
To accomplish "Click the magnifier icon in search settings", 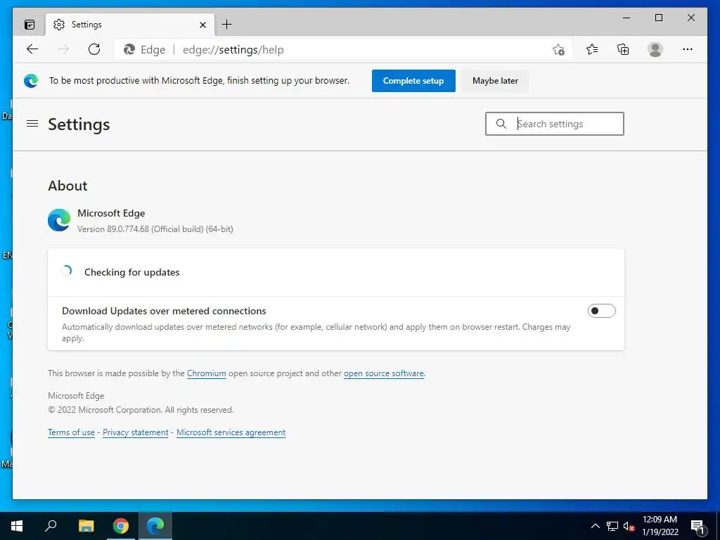I will 501,124.
